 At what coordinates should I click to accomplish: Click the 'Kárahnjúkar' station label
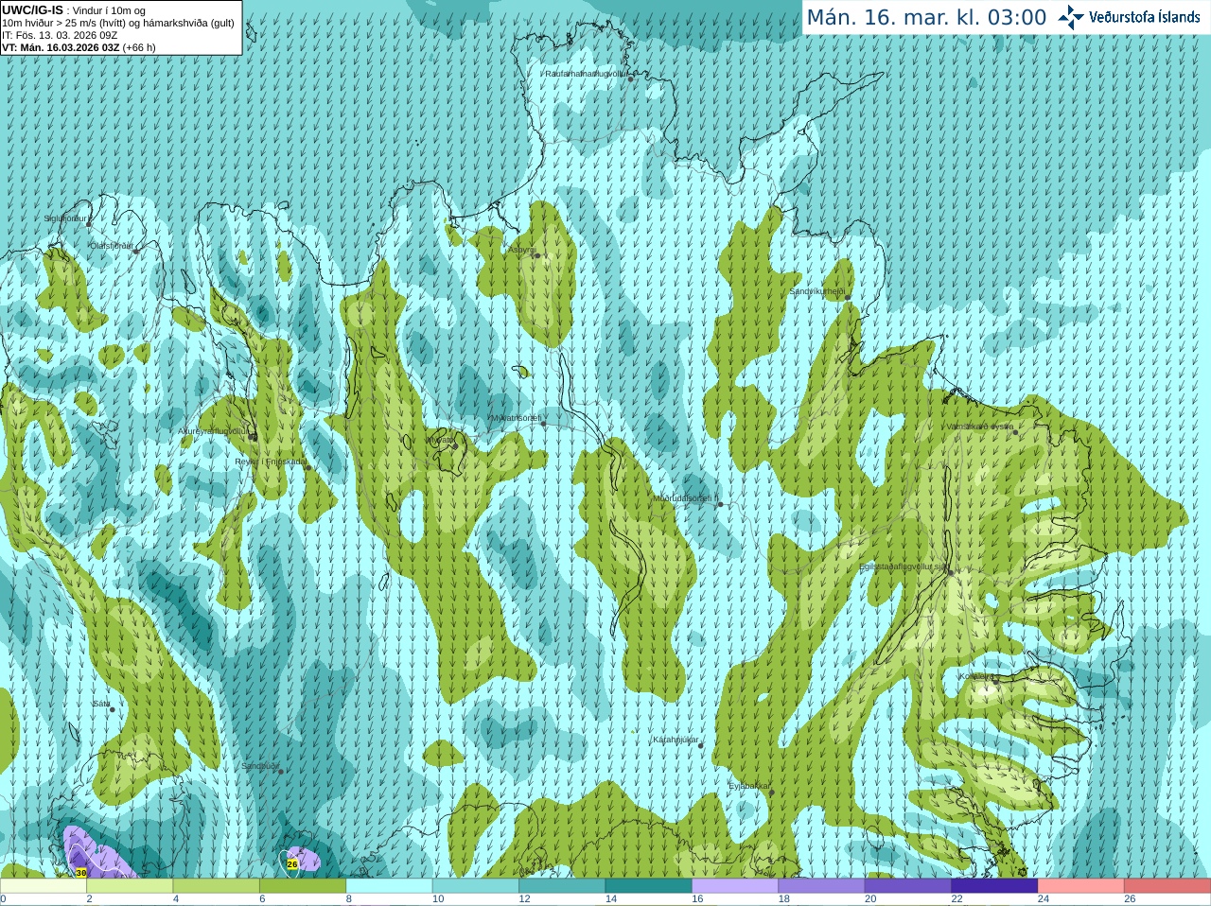tap(676, 740)
